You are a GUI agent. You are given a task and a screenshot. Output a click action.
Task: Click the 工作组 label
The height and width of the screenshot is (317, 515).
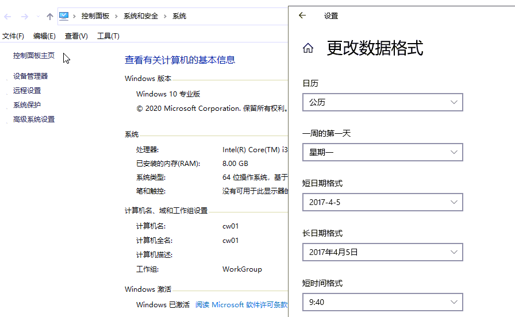coord(147,269)
